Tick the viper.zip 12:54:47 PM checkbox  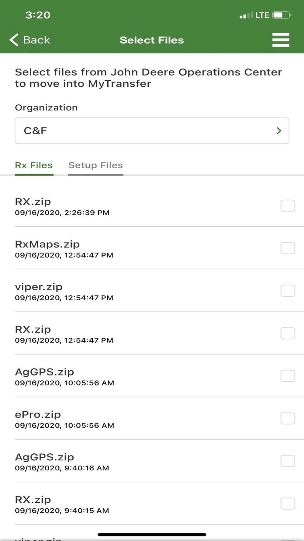click(288, 291)
